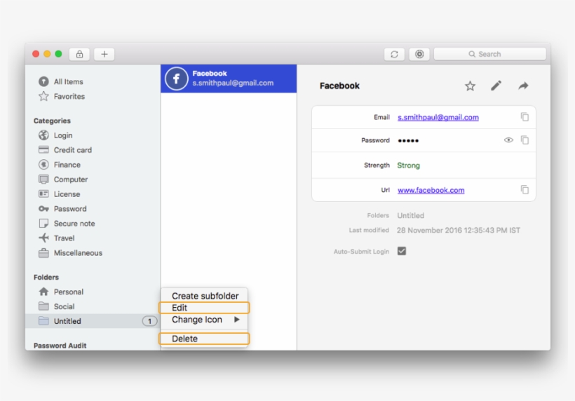Click the Credit card icon
The image size is (575, 401).
click(43, 149)
